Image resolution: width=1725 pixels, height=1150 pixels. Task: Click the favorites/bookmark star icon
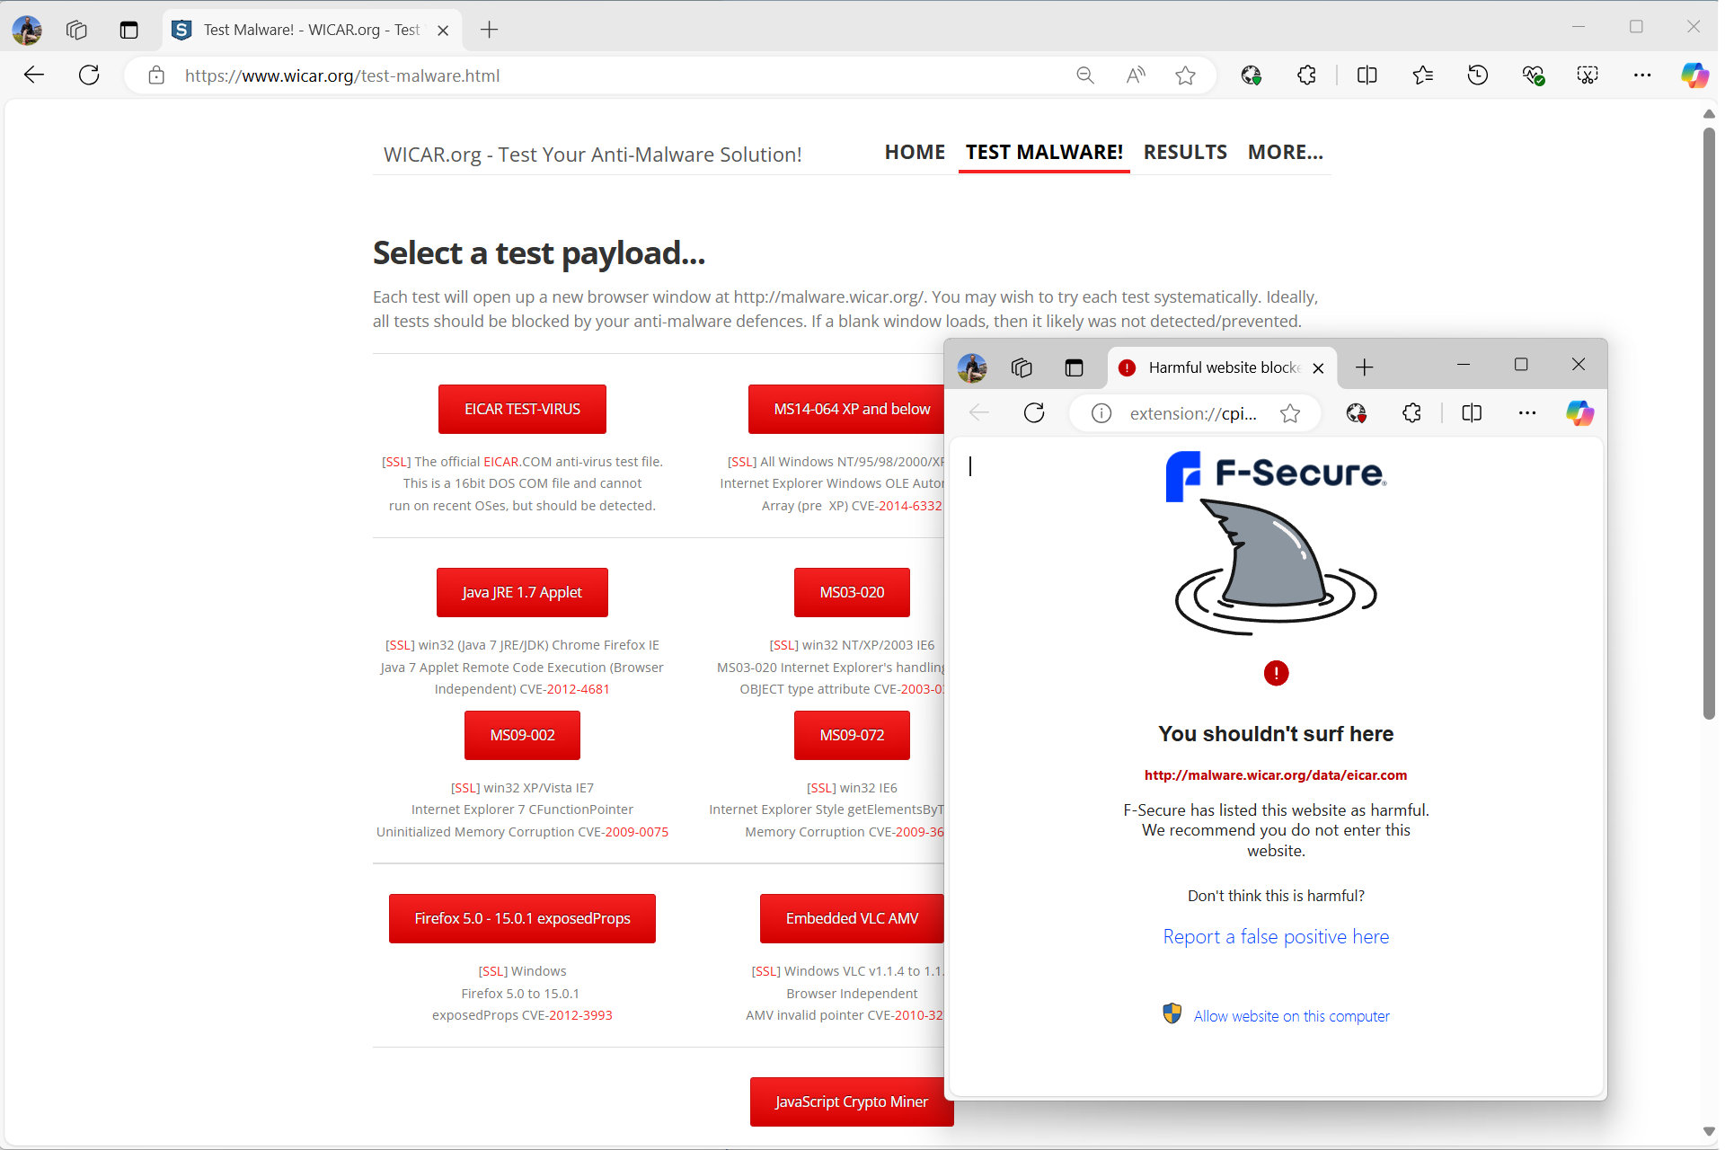[x=1186, y=75]
